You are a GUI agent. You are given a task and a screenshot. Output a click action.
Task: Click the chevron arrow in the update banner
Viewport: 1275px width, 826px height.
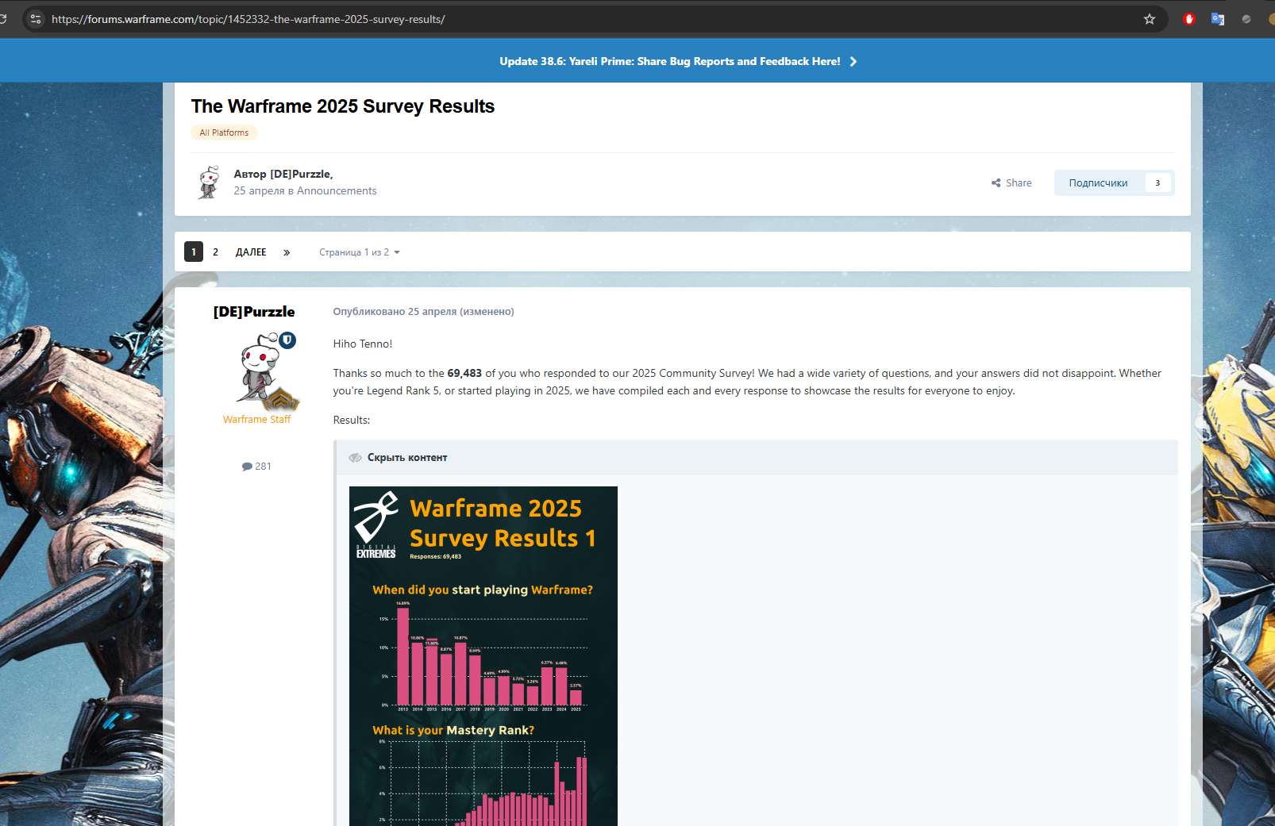tap(853, 61)
